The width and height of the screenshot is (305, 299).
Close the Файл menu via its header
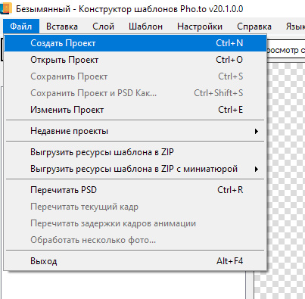[x=21, y=26]
